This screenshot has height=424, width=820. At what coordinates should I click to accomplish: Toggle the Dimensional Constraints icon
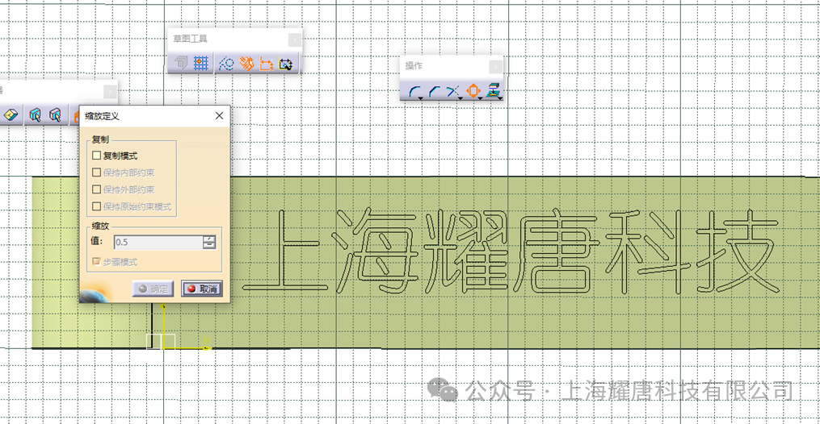pos(266,63)
